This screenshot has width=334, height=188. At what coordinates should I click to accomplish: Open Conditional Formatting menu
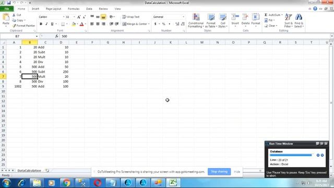196,20
